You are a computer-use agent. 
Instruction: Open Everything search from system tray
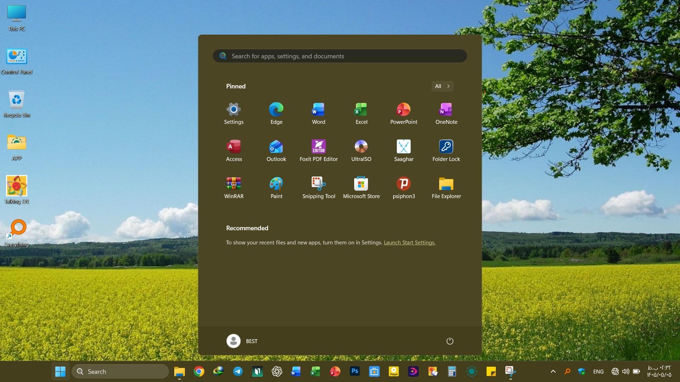click(567, 371)
